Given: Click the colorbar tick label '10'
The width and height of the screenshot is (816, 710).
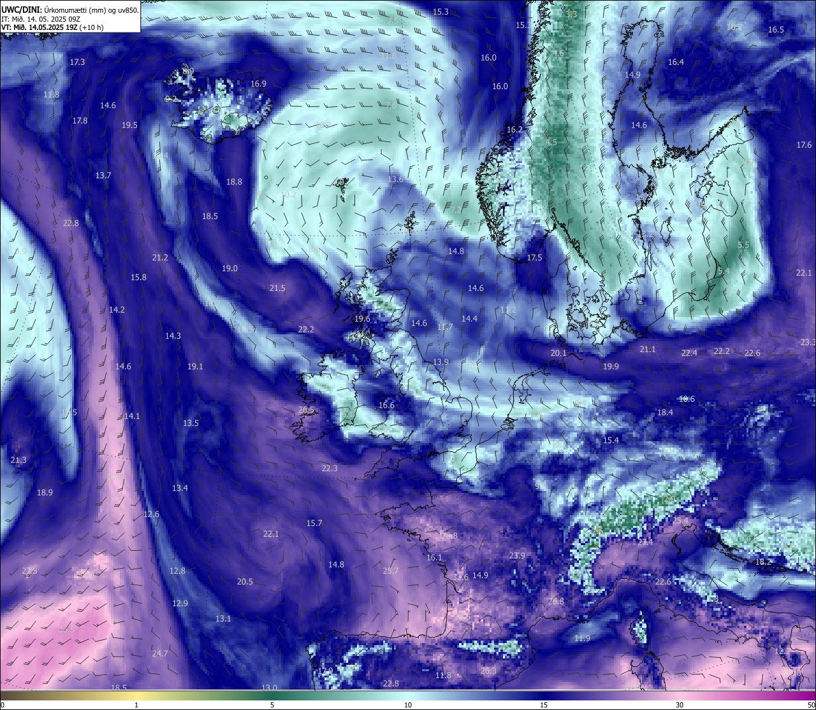Looking at the screenshot, I should (x=408, y=705).
